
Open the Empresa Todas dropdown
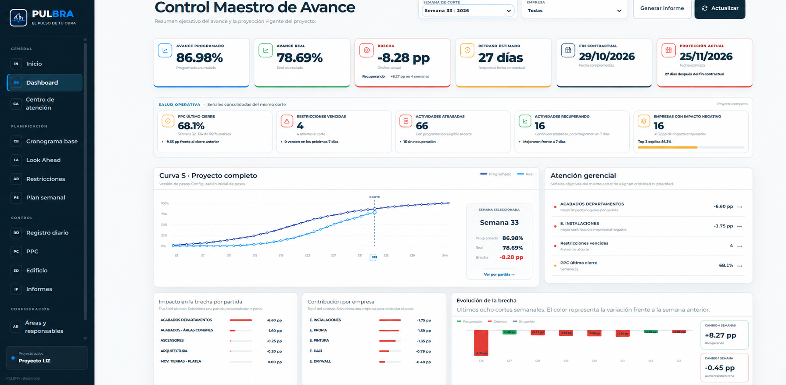click(574, 11)
